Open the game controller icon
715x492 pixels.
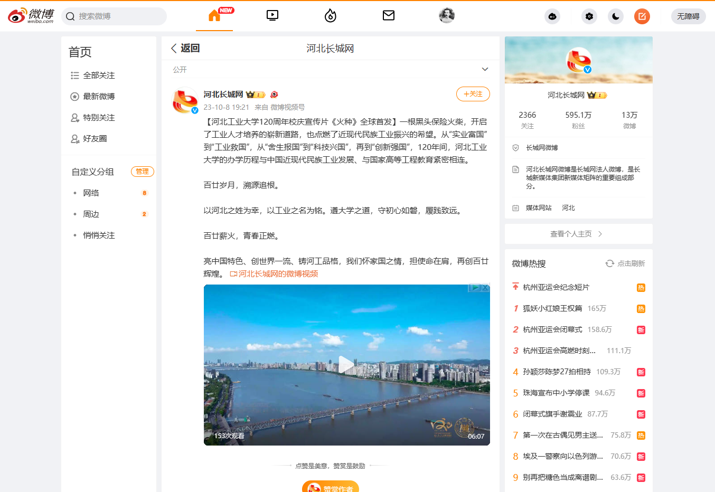tap(552, 16)
